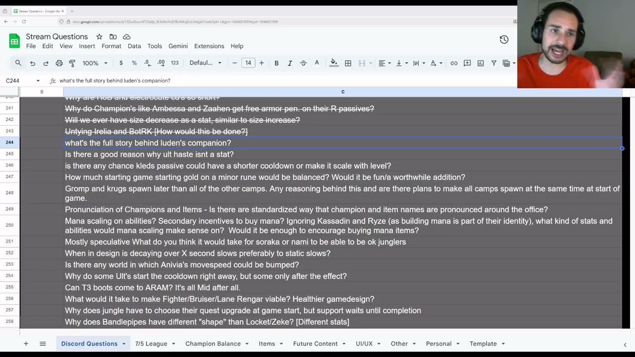Decrease the font size
This screenshot has width=635, height=357.
[x=235, y=63]
